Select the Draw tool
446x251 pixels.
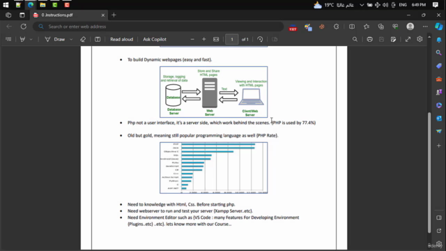(x=55, y=39)
